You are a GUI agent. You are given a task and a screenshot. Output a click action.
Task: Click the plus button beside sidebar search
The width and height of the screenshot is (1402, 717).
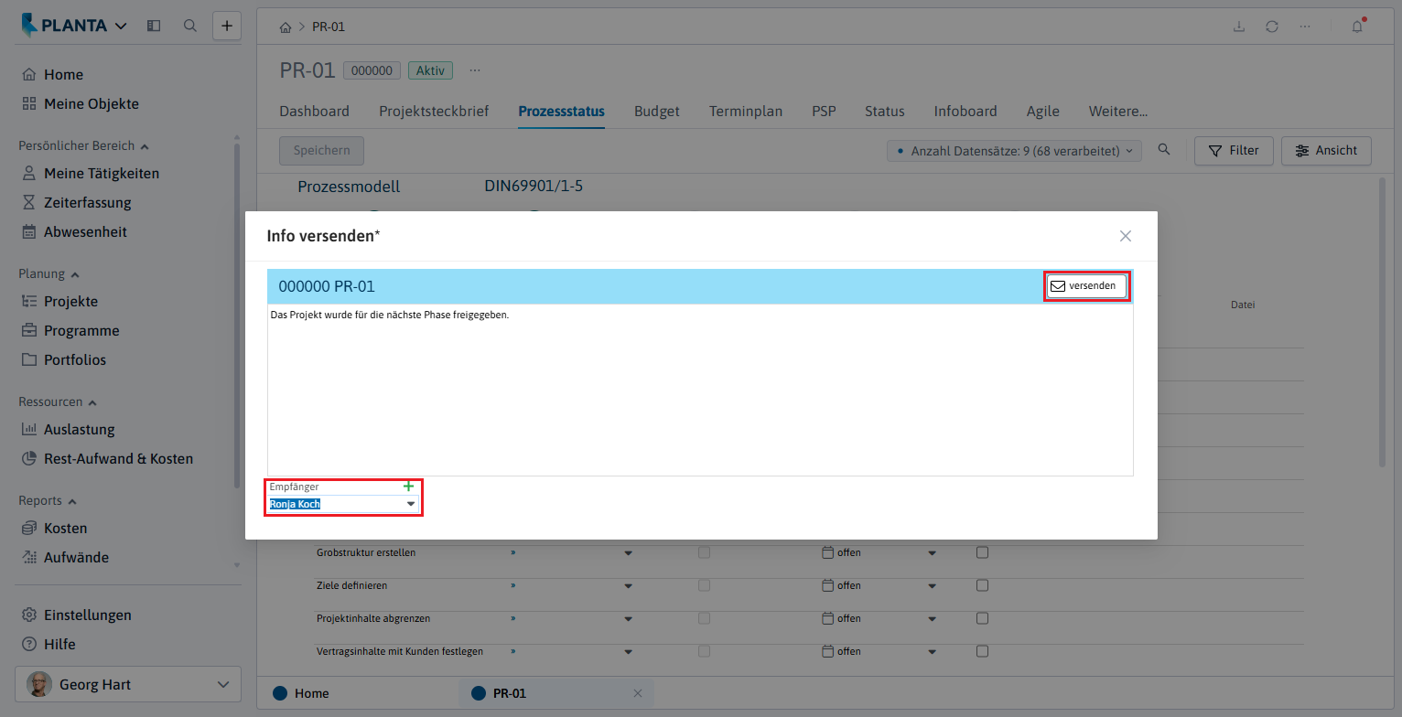(x=227, y=26)
